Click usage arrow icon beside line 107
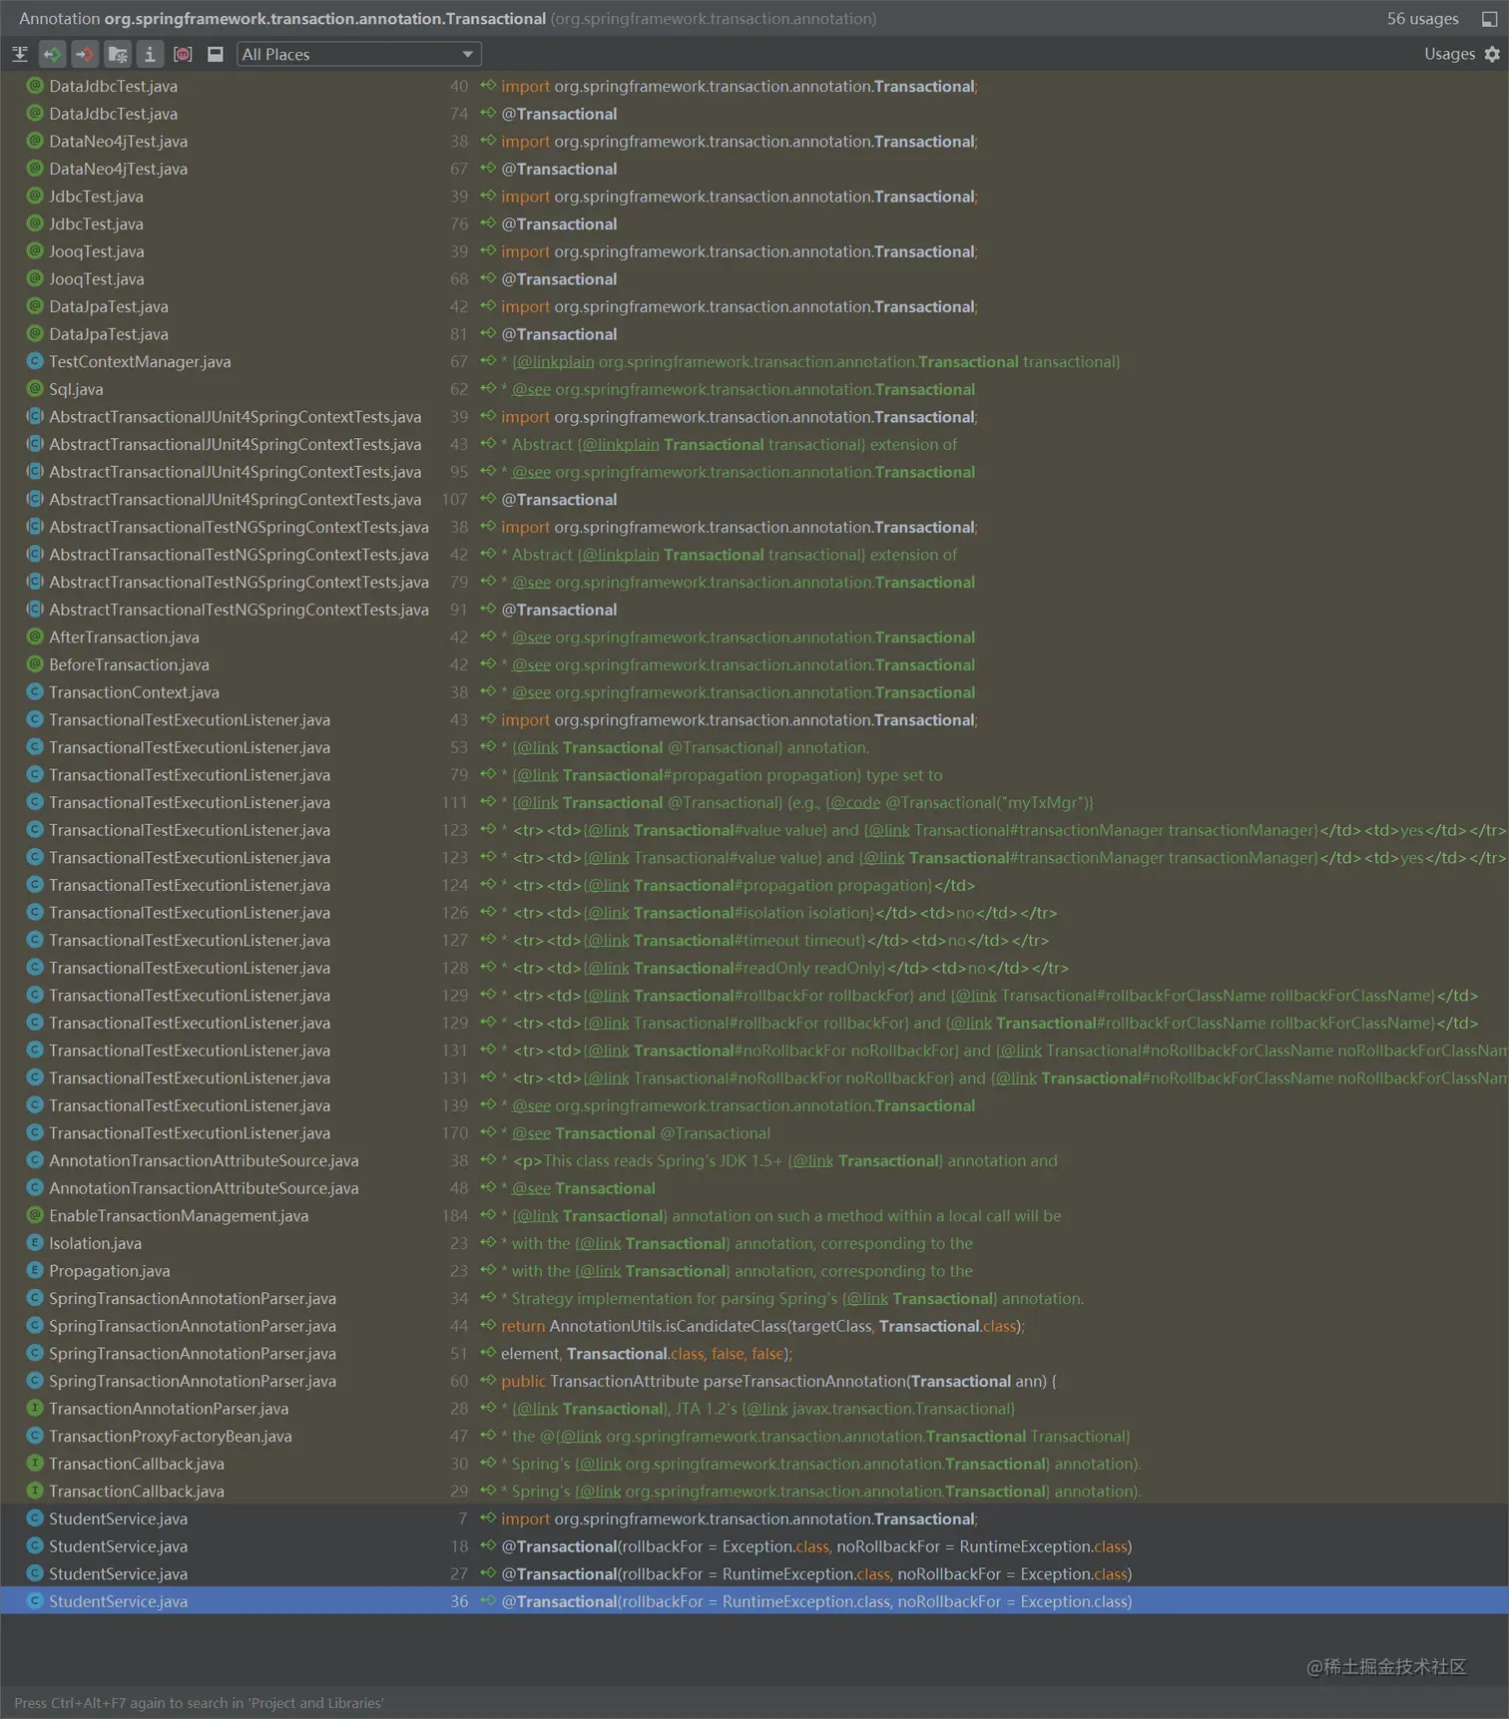Image resolution: width=1509 pixels, height=1719 pixels. (488, 499)
